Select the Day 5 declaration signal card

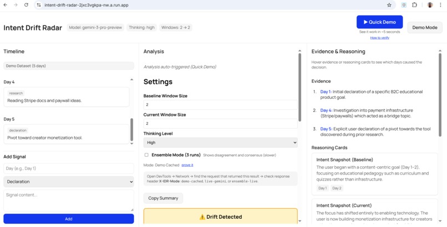(x=67, y=134)
